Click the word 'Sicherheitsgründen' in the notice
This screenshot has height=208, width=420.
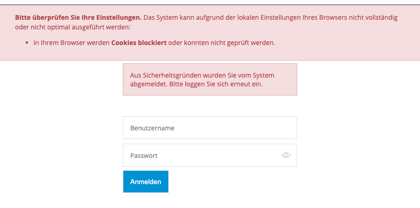point(171,75)
